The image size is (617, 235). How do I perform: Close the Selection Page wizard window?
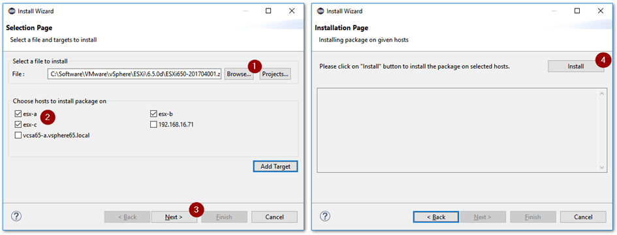292,11
